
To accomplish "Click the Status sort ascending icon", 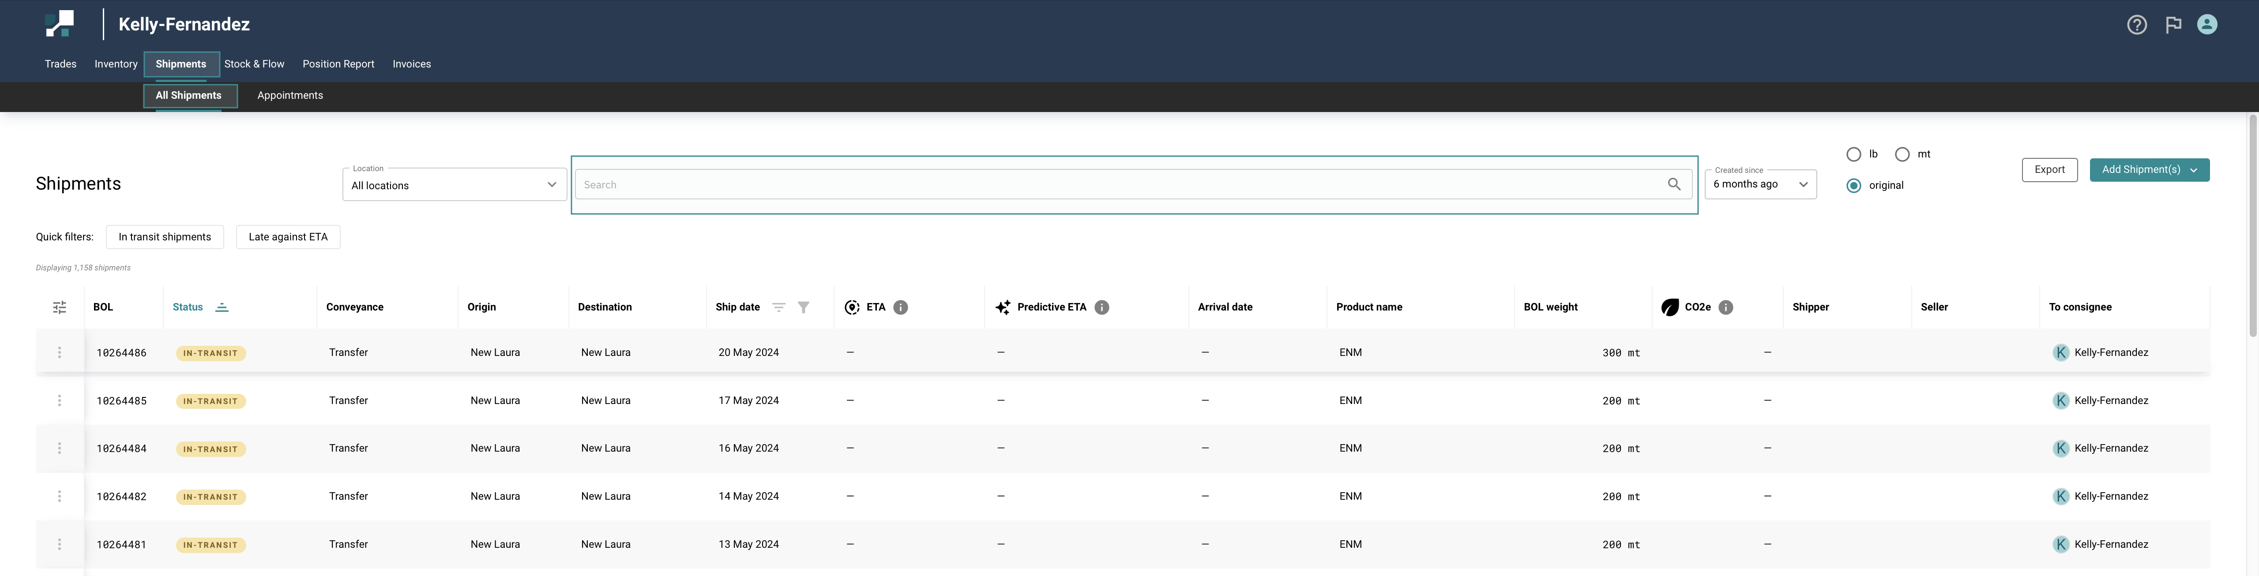I will point(222,307).
